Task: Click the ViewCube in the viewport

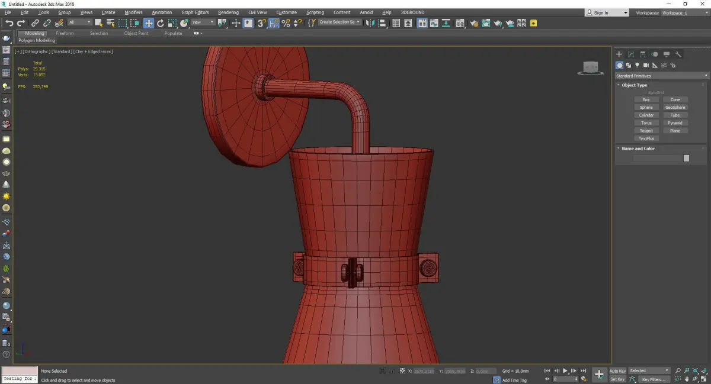Action: (590, 68)
